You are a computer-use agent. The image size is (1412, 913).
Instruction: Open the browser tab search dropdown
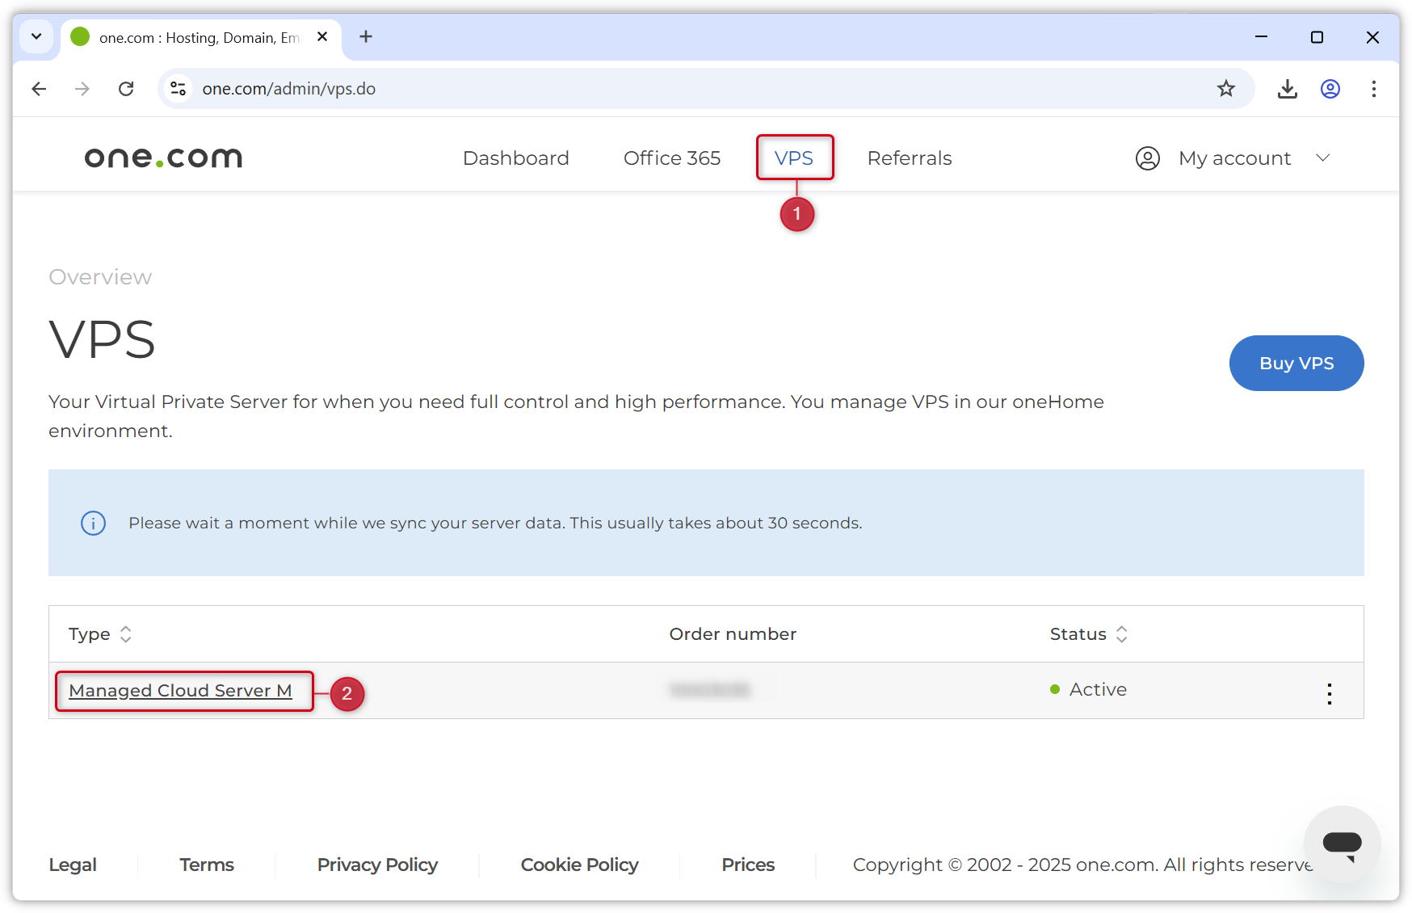(x=36, y=37)
